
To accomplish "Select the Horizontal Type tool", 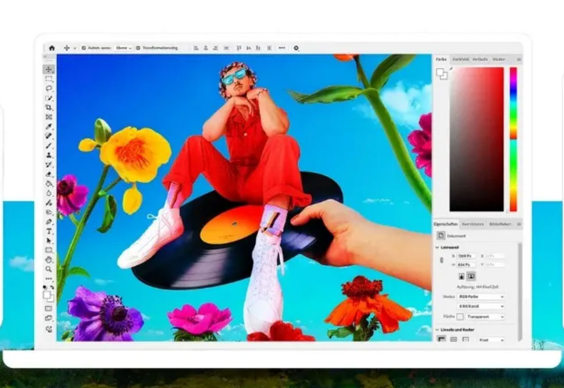I will coord(49,231).
